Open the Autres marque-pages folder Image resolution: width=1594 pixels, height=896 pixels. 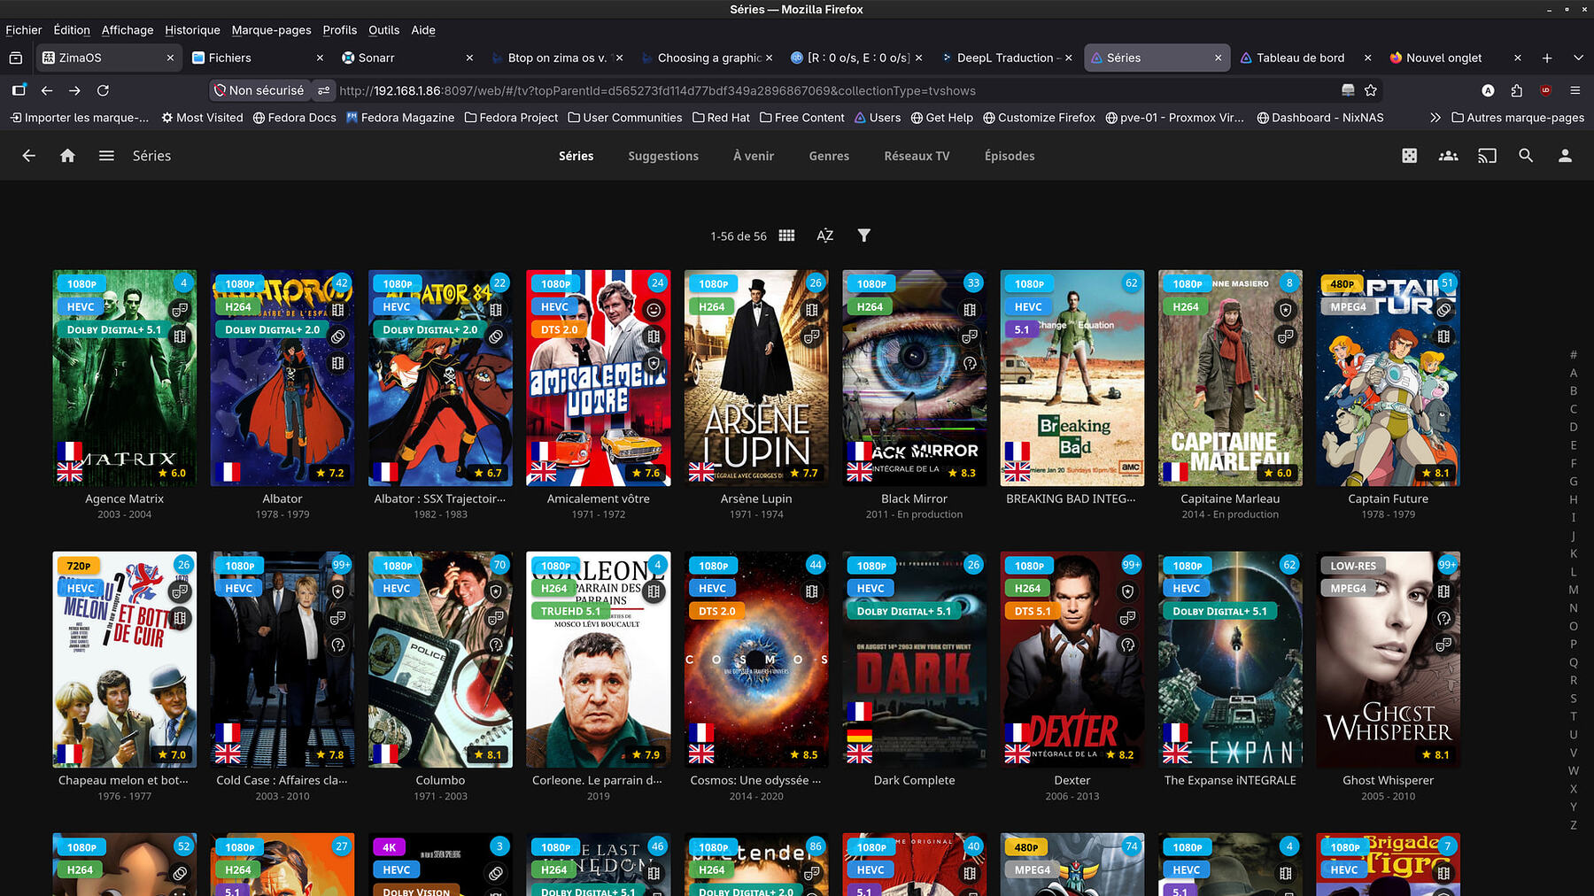(1518, 118)
